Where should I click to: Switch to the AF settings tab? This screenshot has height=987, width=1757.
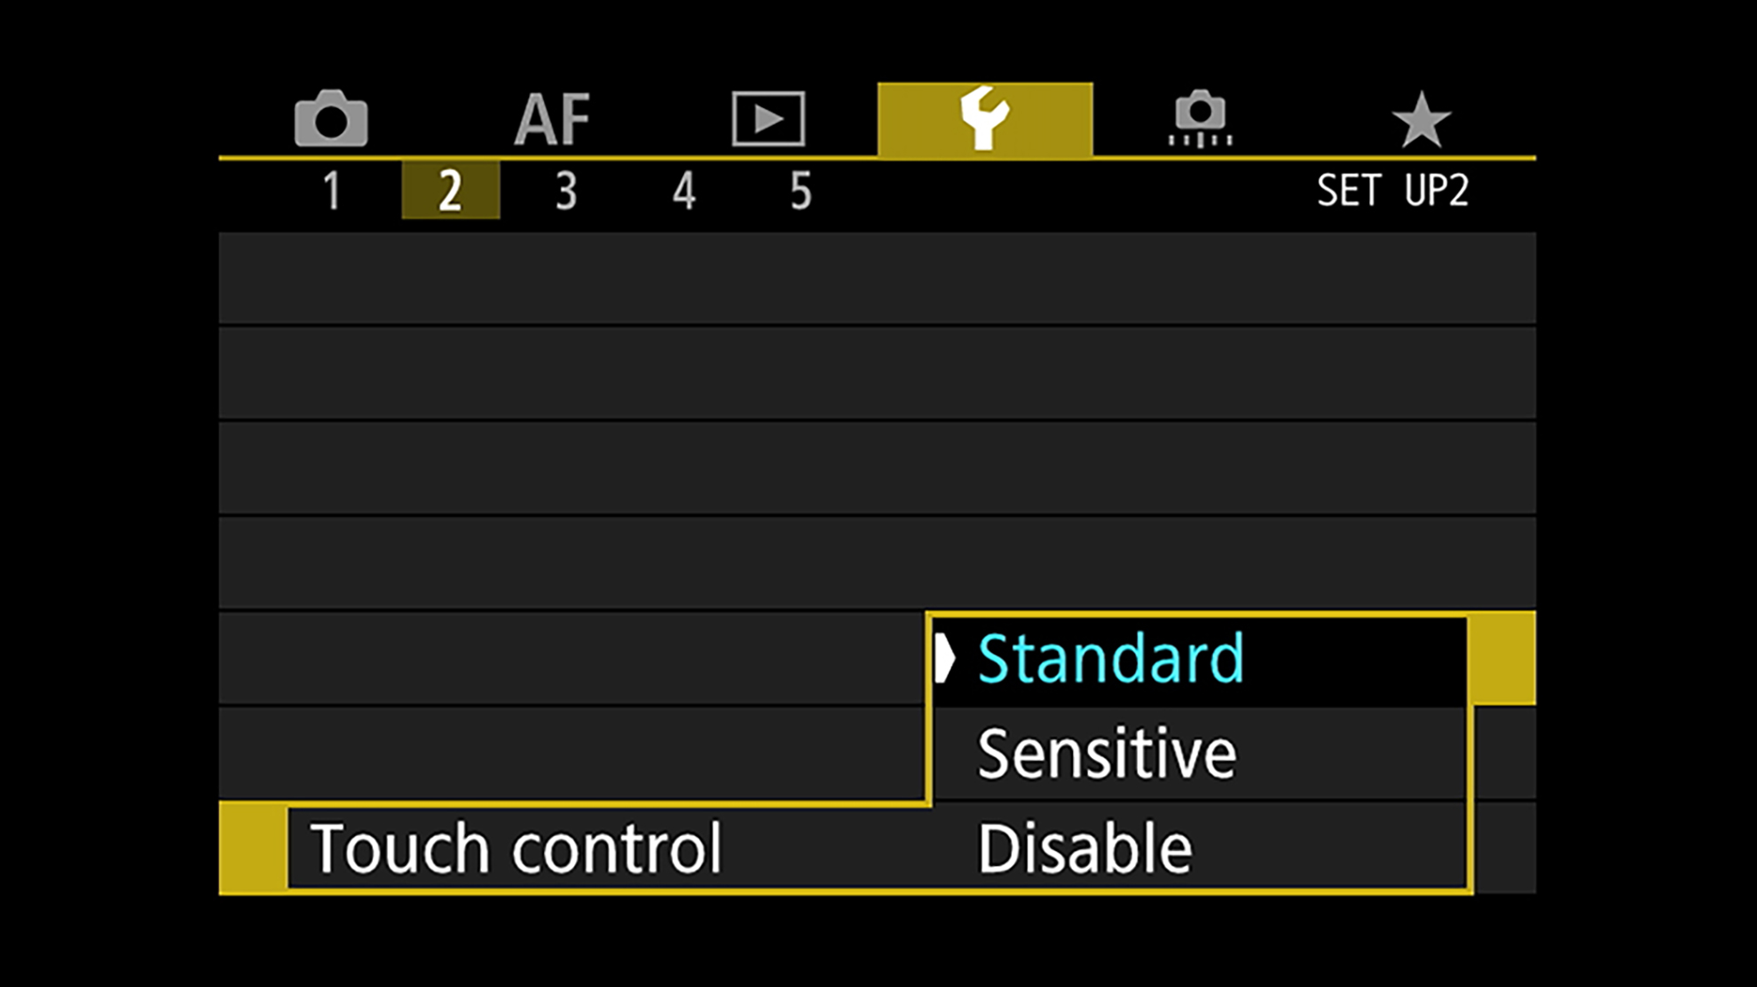pos(552,120)
